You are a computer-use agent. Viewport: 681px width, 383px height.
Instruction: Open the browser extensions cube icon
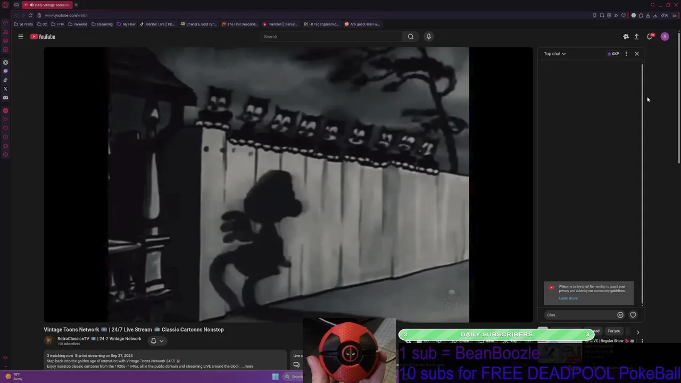[x=641, y=15]
